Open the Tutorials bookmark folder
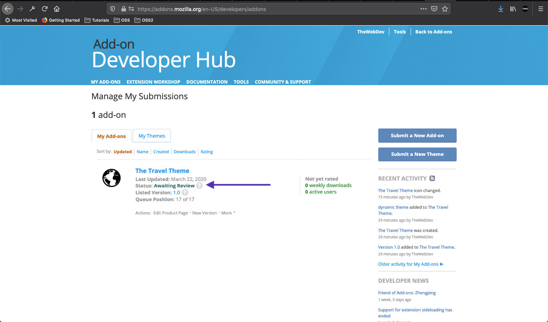Screen dimensions: 548x322 click(97, 20)
